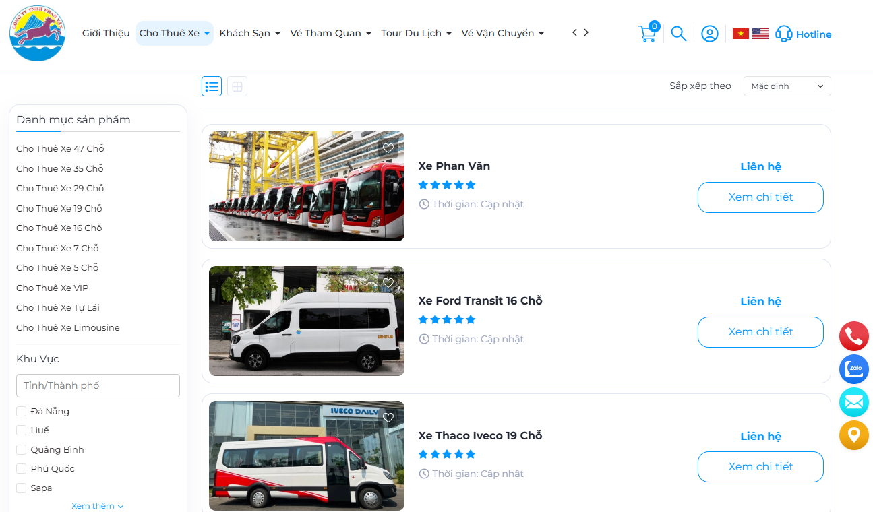The height and width of the screenshot is (512, 873).
Task: Open email contact icon
Action: pos(853,402)
